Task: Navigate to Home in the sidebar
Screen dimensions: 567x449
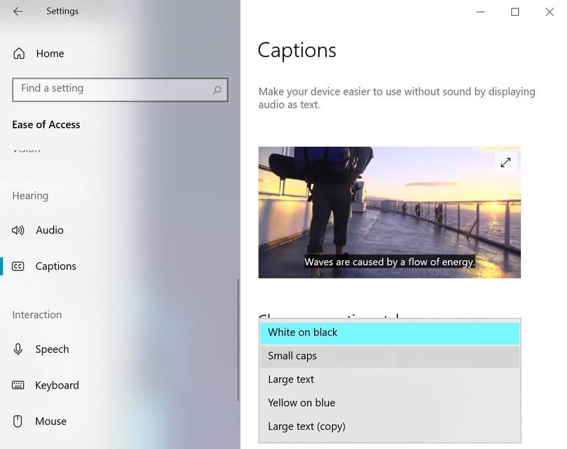Action: tap(50, 53)
